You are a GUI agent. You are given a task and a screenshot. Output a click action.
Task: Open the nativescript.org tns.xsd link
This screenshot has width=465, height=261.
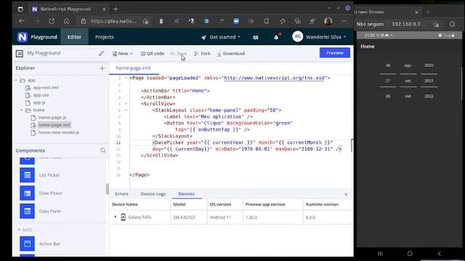click(x=274, y=78)
